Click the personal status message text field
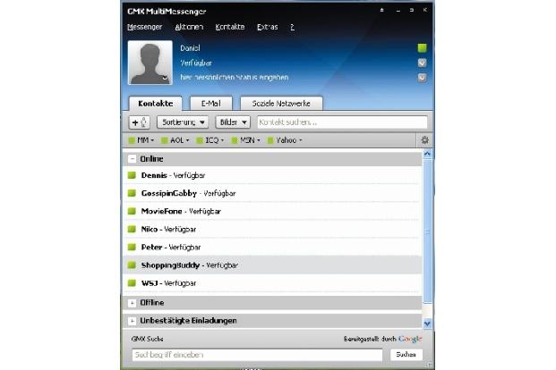 click(234, 77)
